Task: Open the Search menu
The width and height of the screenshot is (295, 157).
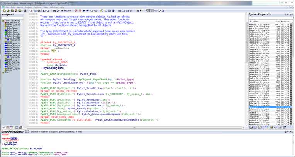Action: pos(20,7)
